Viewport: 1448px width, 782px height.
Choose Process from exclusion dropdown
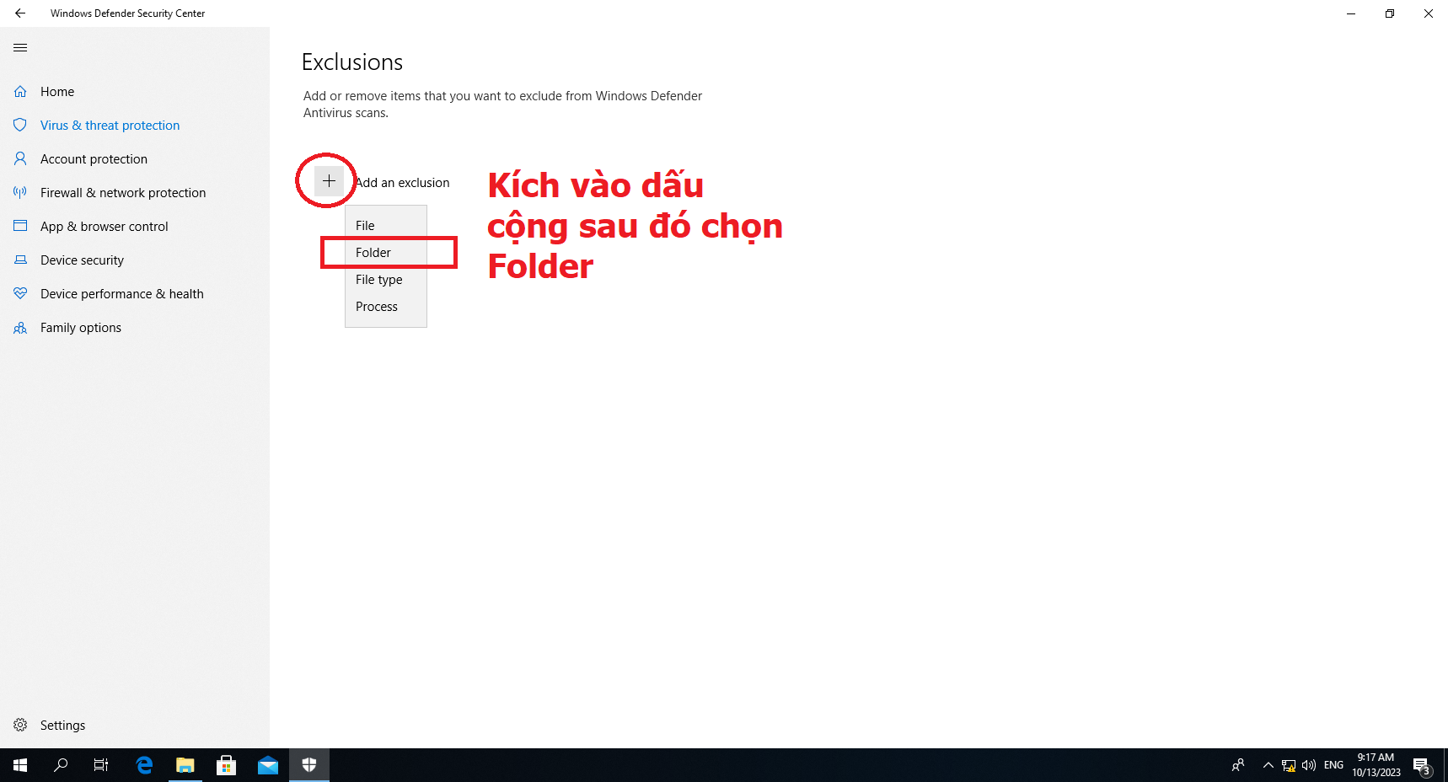point(386,307)
